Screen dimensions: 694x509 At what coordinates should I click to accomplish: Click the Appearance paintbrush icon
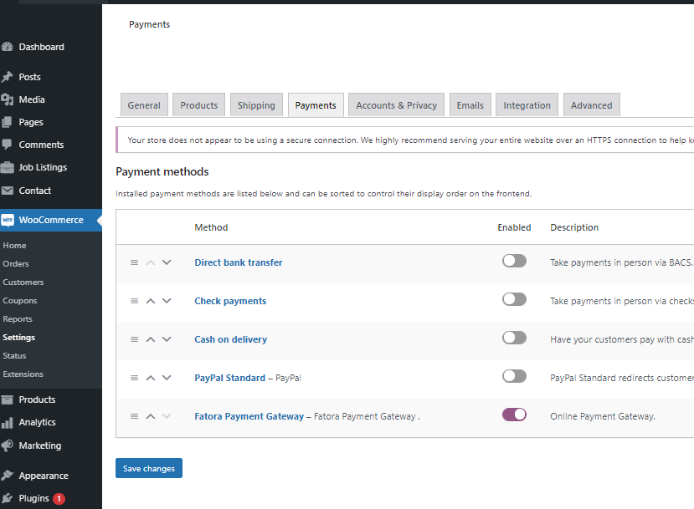(x=7, y=476)
